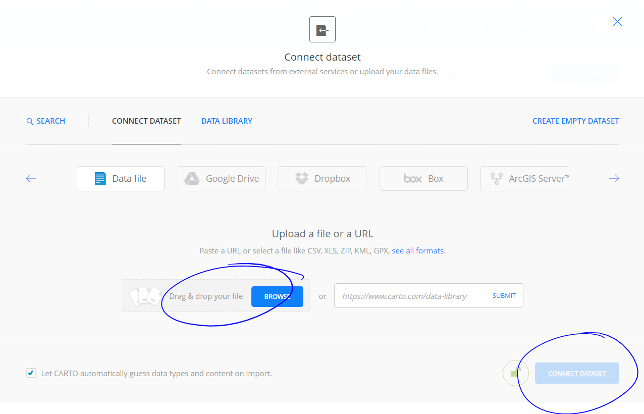Choose the Dropbox connector

pyautogui.click(x=323, y=179)
